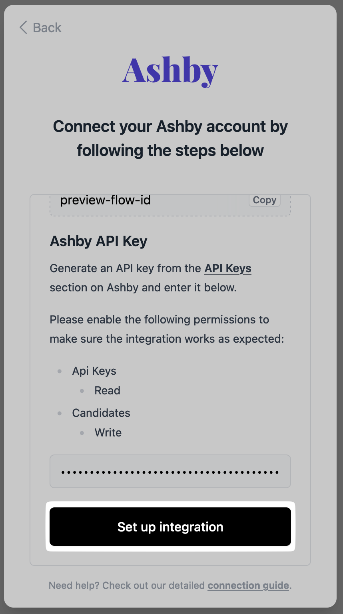Screen dimensions: 343x614
Task: Click the 'Please enable the following permissions' paragraph
Action: 167,329
